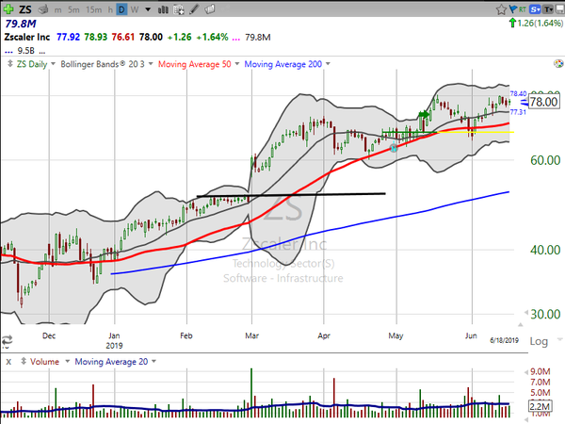Screen dimensions: 565x424
Task: Switch to the 1-minute (m) timeframe
Action: 57,9
